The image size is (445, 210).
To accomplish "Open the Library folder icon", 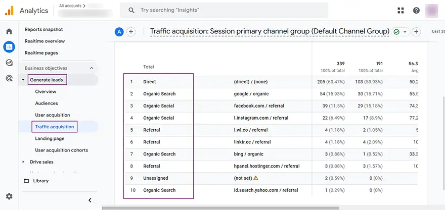I will click(26, 181).
